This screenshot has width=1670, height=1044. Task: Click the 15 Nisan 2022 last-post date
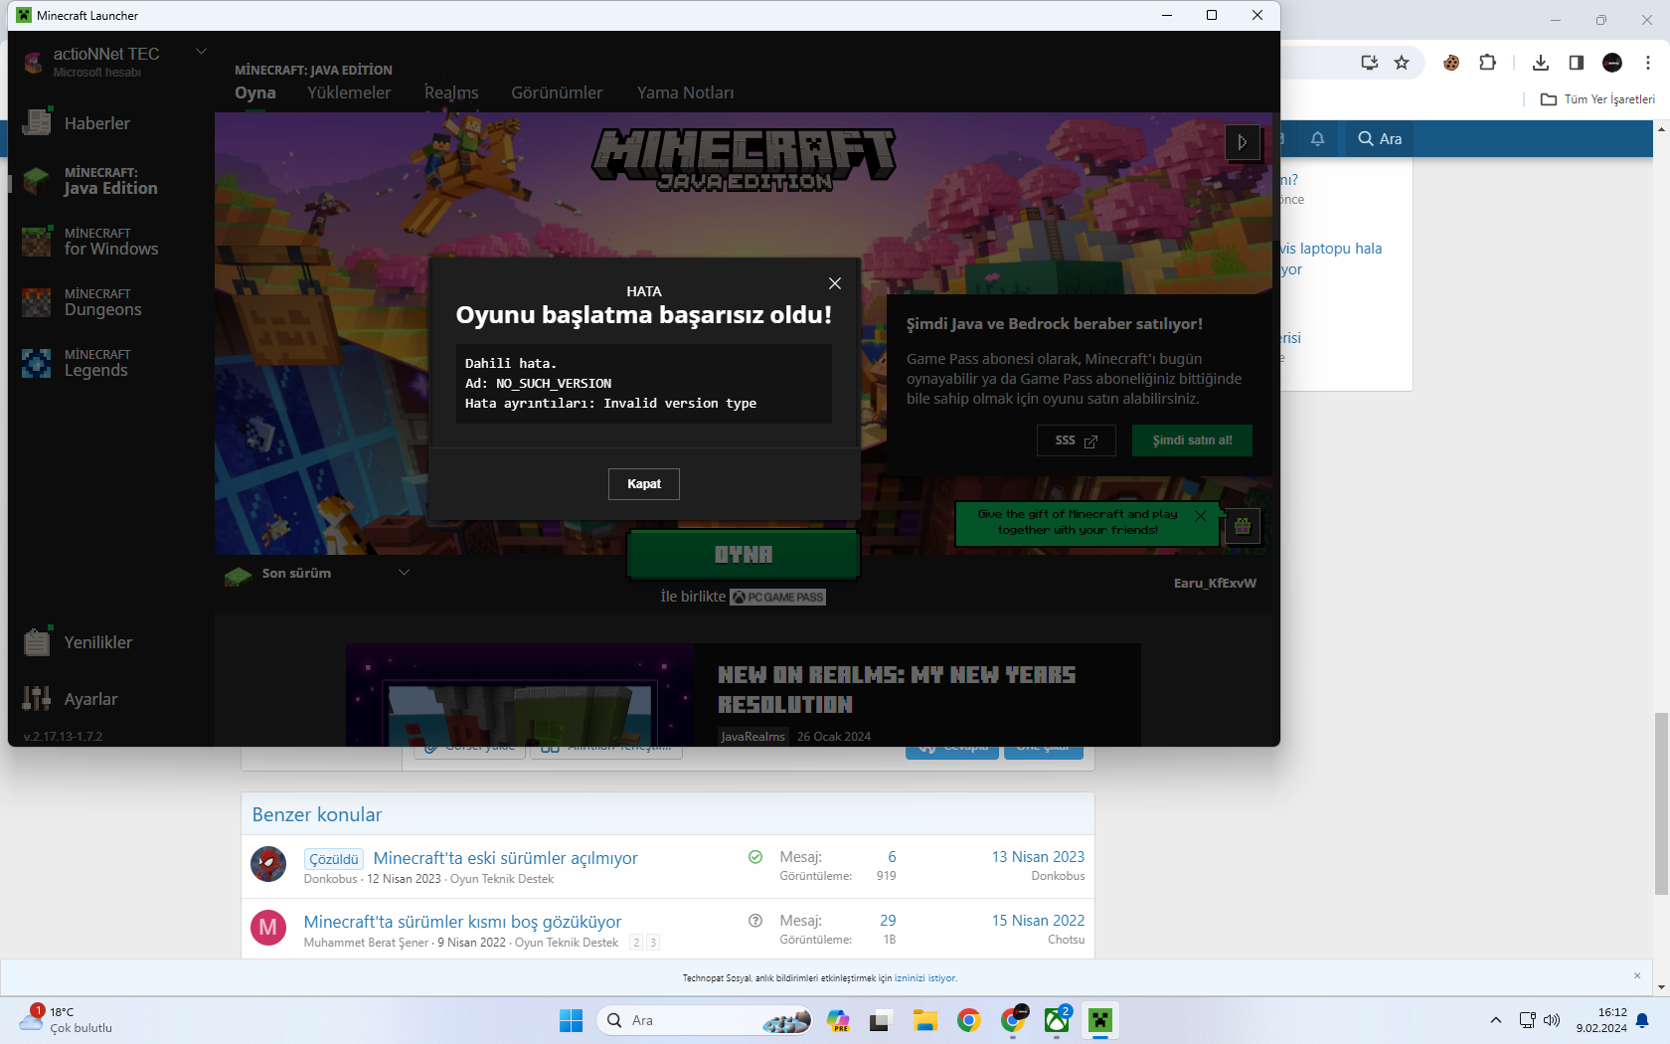pyautogui.click(x=1038, y=921)
